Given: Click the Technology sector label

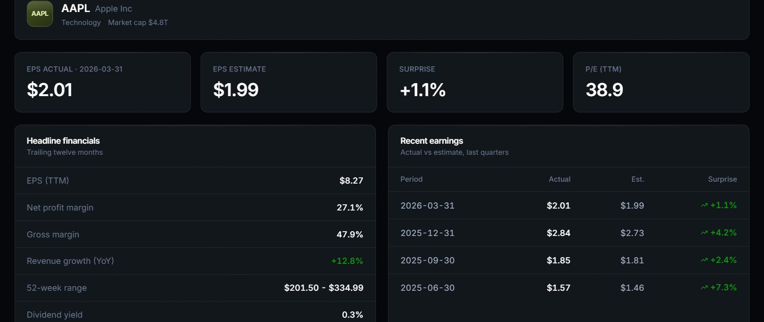Looking at the screenshot, I should [81, 23].
